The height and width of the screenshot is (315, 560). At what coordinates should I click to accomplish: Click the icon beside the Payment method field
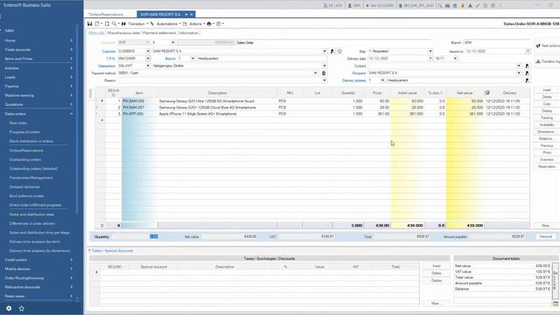(x=324, y=73)
